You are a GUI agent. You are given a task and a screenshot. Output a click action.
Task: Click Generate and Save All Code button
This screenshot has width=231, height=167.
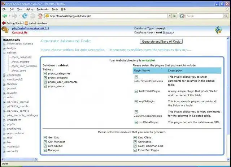pos(161,42)
